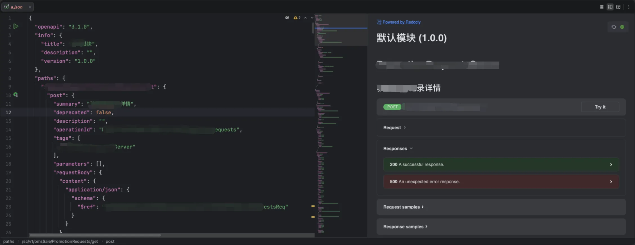Expand the 200 successful response row
Viewport: 635px width, 245px height.
[501, 165]
